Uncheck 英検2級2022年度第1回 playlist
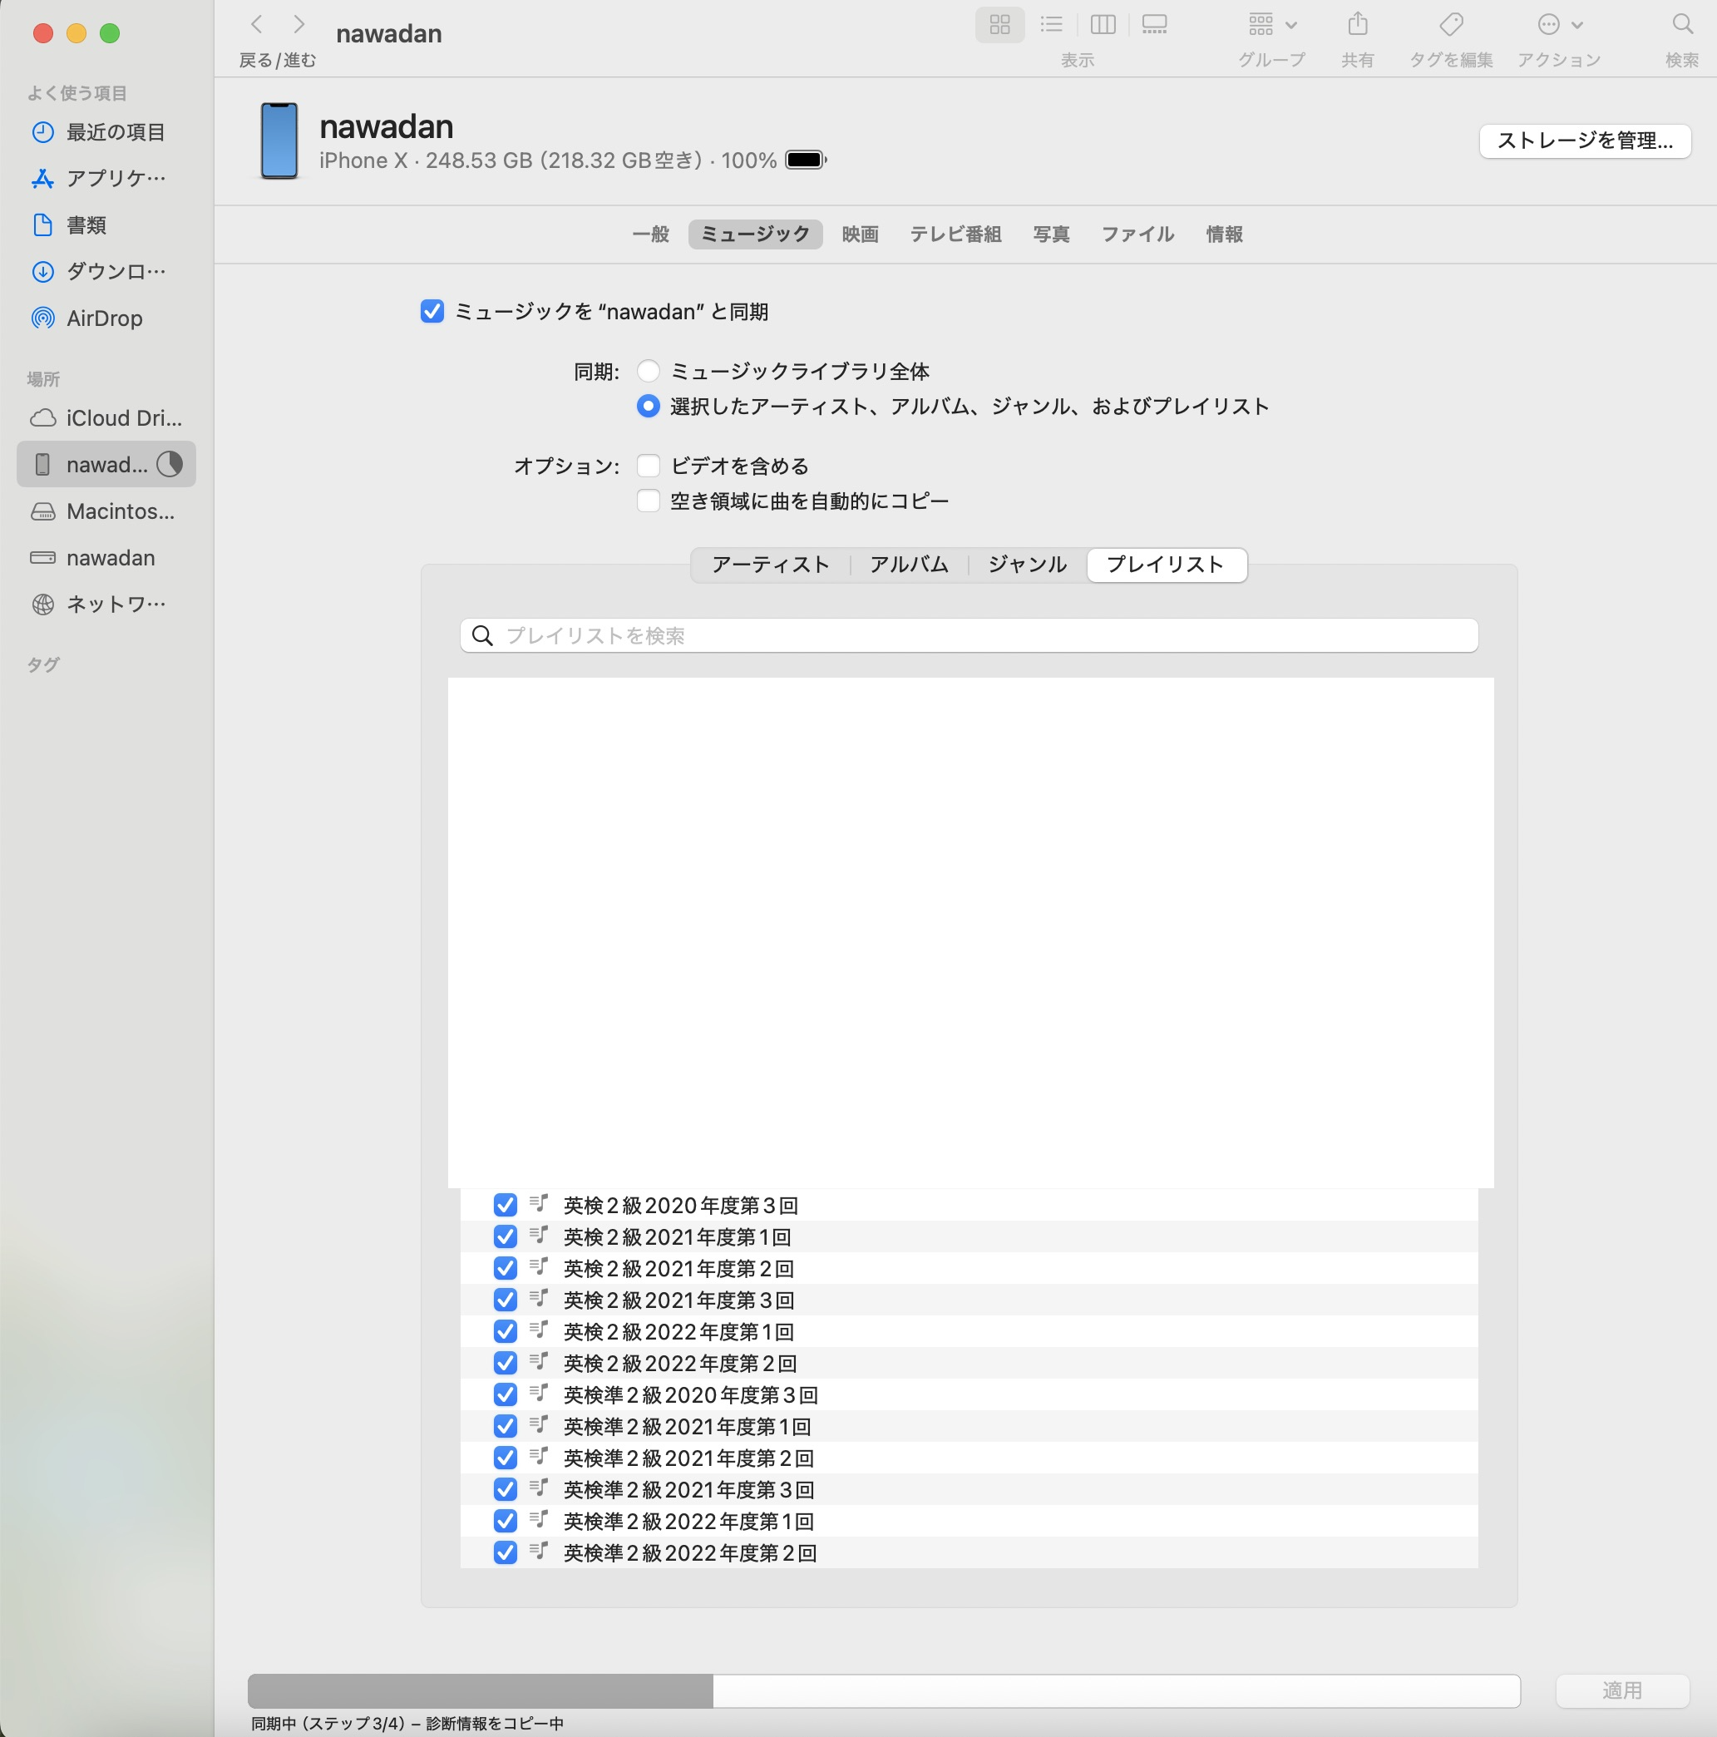The height and width of the screenshot is (1737, 1717). click(506, 1331)
